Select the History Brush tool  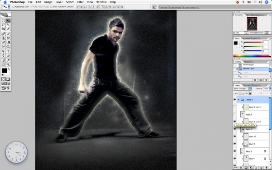point(8,38)
